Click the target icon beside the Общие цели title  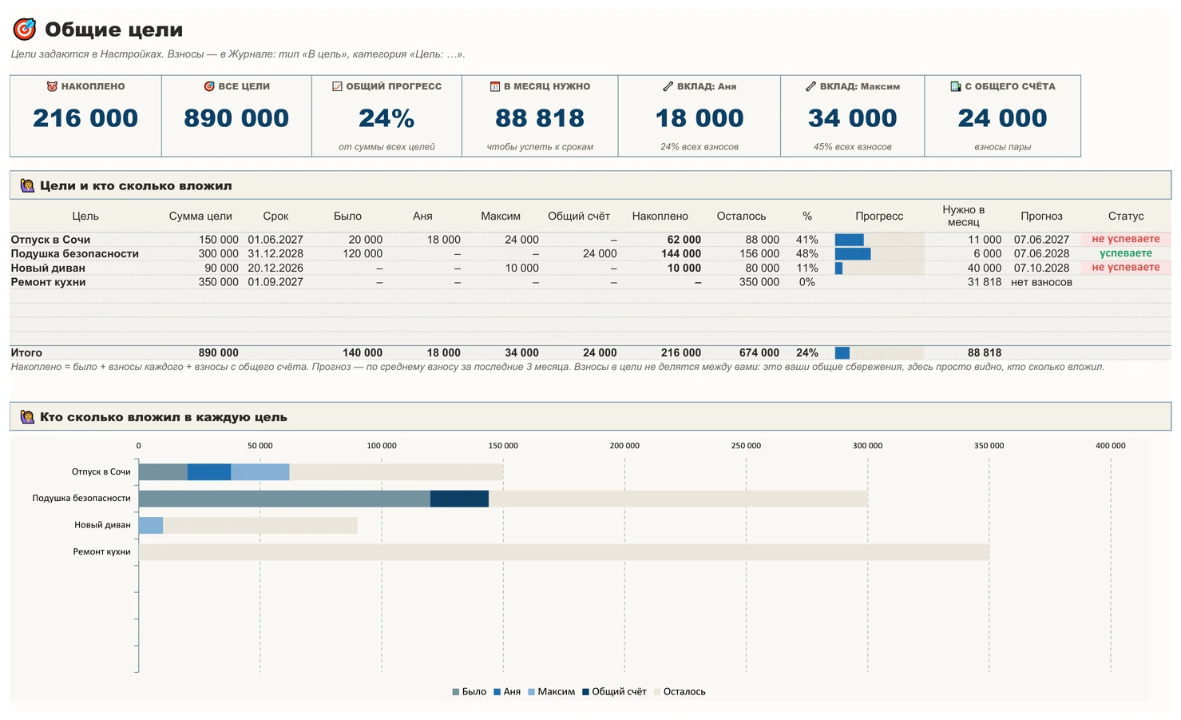point(25,30)
